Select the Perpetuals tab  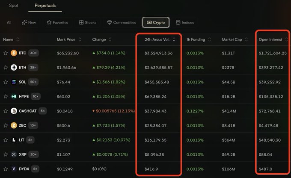coord(45,6)
